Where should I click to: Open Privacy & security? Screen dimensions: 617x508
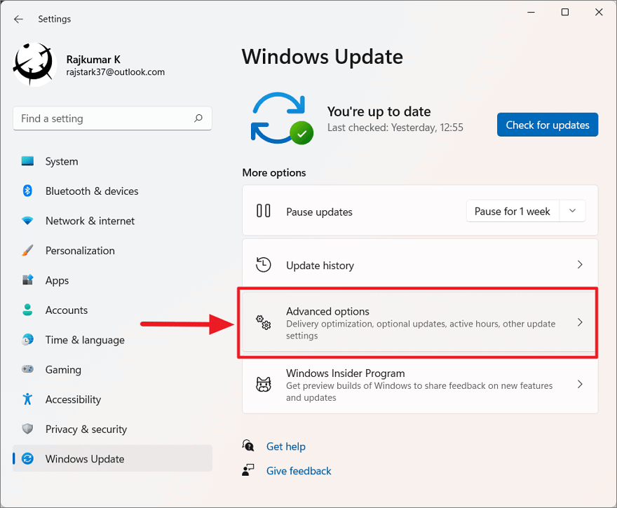(x=112, y=429)
